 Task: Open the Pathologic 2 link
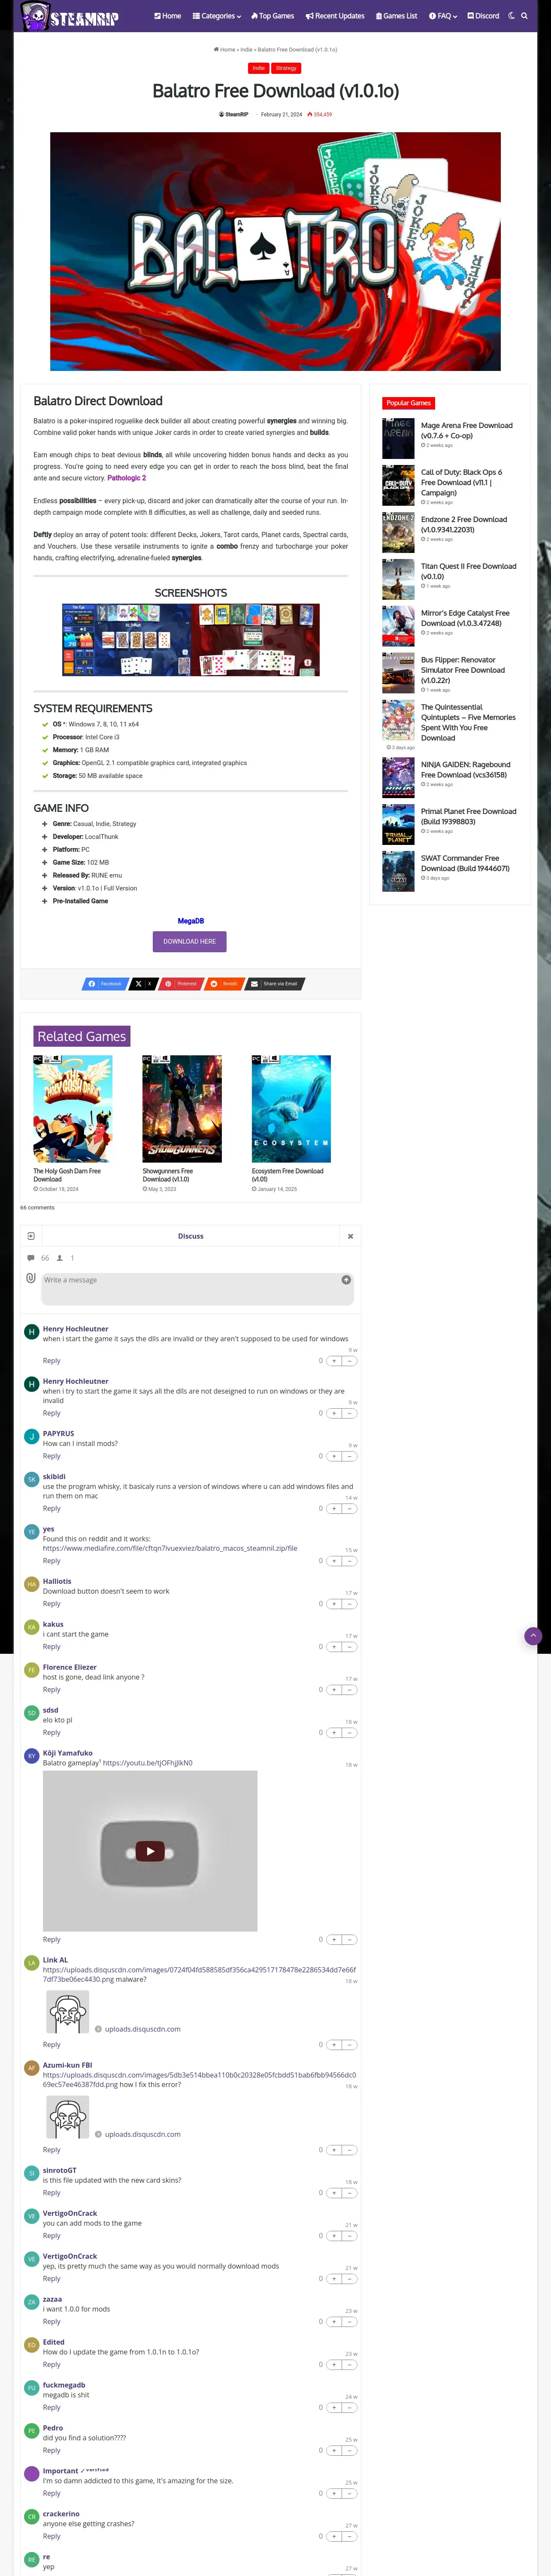127,478
